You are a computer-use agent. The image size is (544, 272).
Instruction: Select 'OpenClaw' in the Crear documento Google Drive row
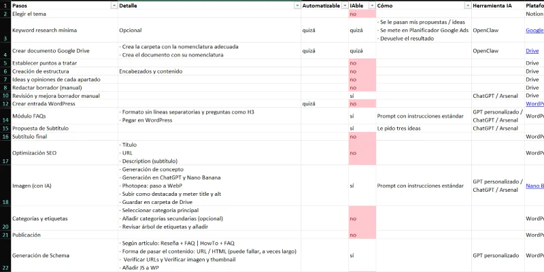(x=498, y=50)
